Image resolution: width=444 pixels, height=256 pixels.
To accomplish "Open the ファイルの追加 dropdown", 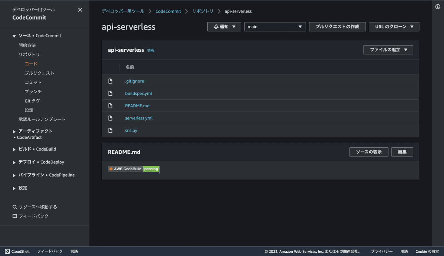I will pos(388,50).
